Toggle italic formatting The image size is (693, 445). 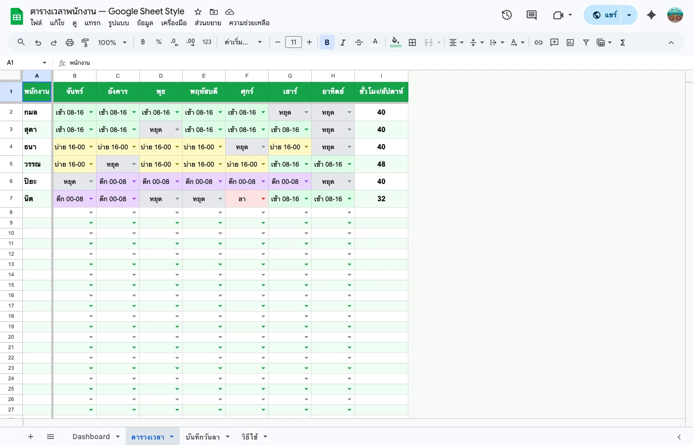343,42
